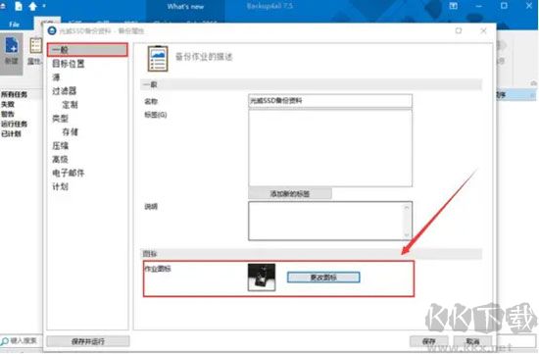The height and width of the screenshot is (354, 539).
Task: Click the 说明 description text area
Action: 326,221
